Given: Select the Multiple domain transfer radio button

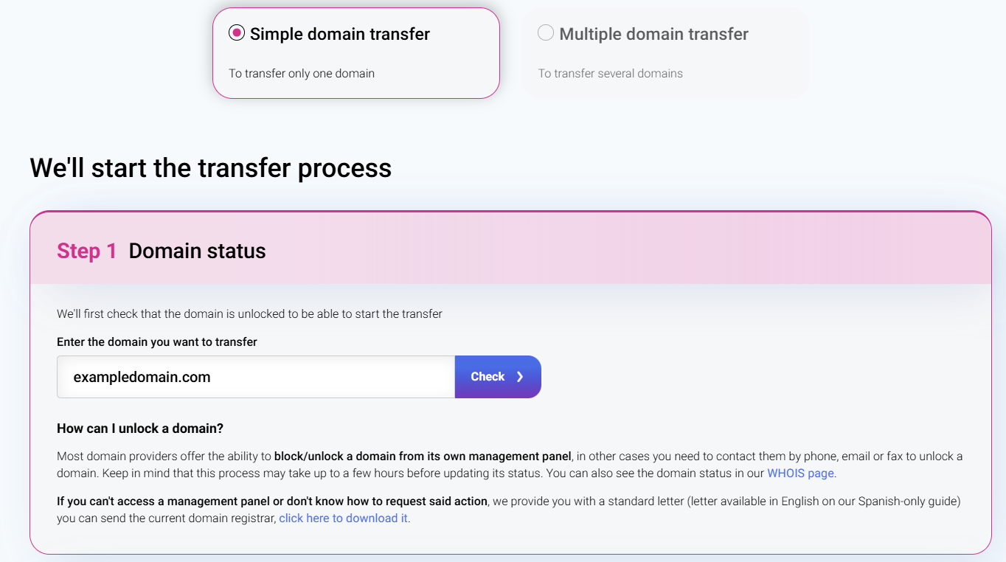Looking at the screenshot, I should tap(546, 33).
